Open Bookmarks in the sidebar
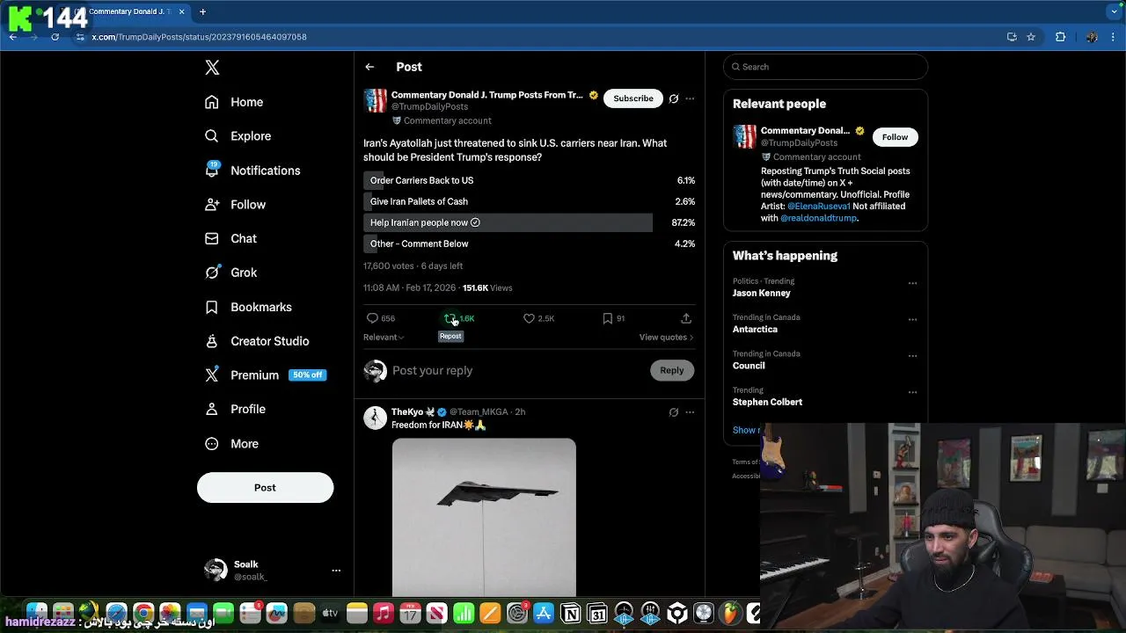The height and width of the screenshot is (633, 1126). coord(248,307)
